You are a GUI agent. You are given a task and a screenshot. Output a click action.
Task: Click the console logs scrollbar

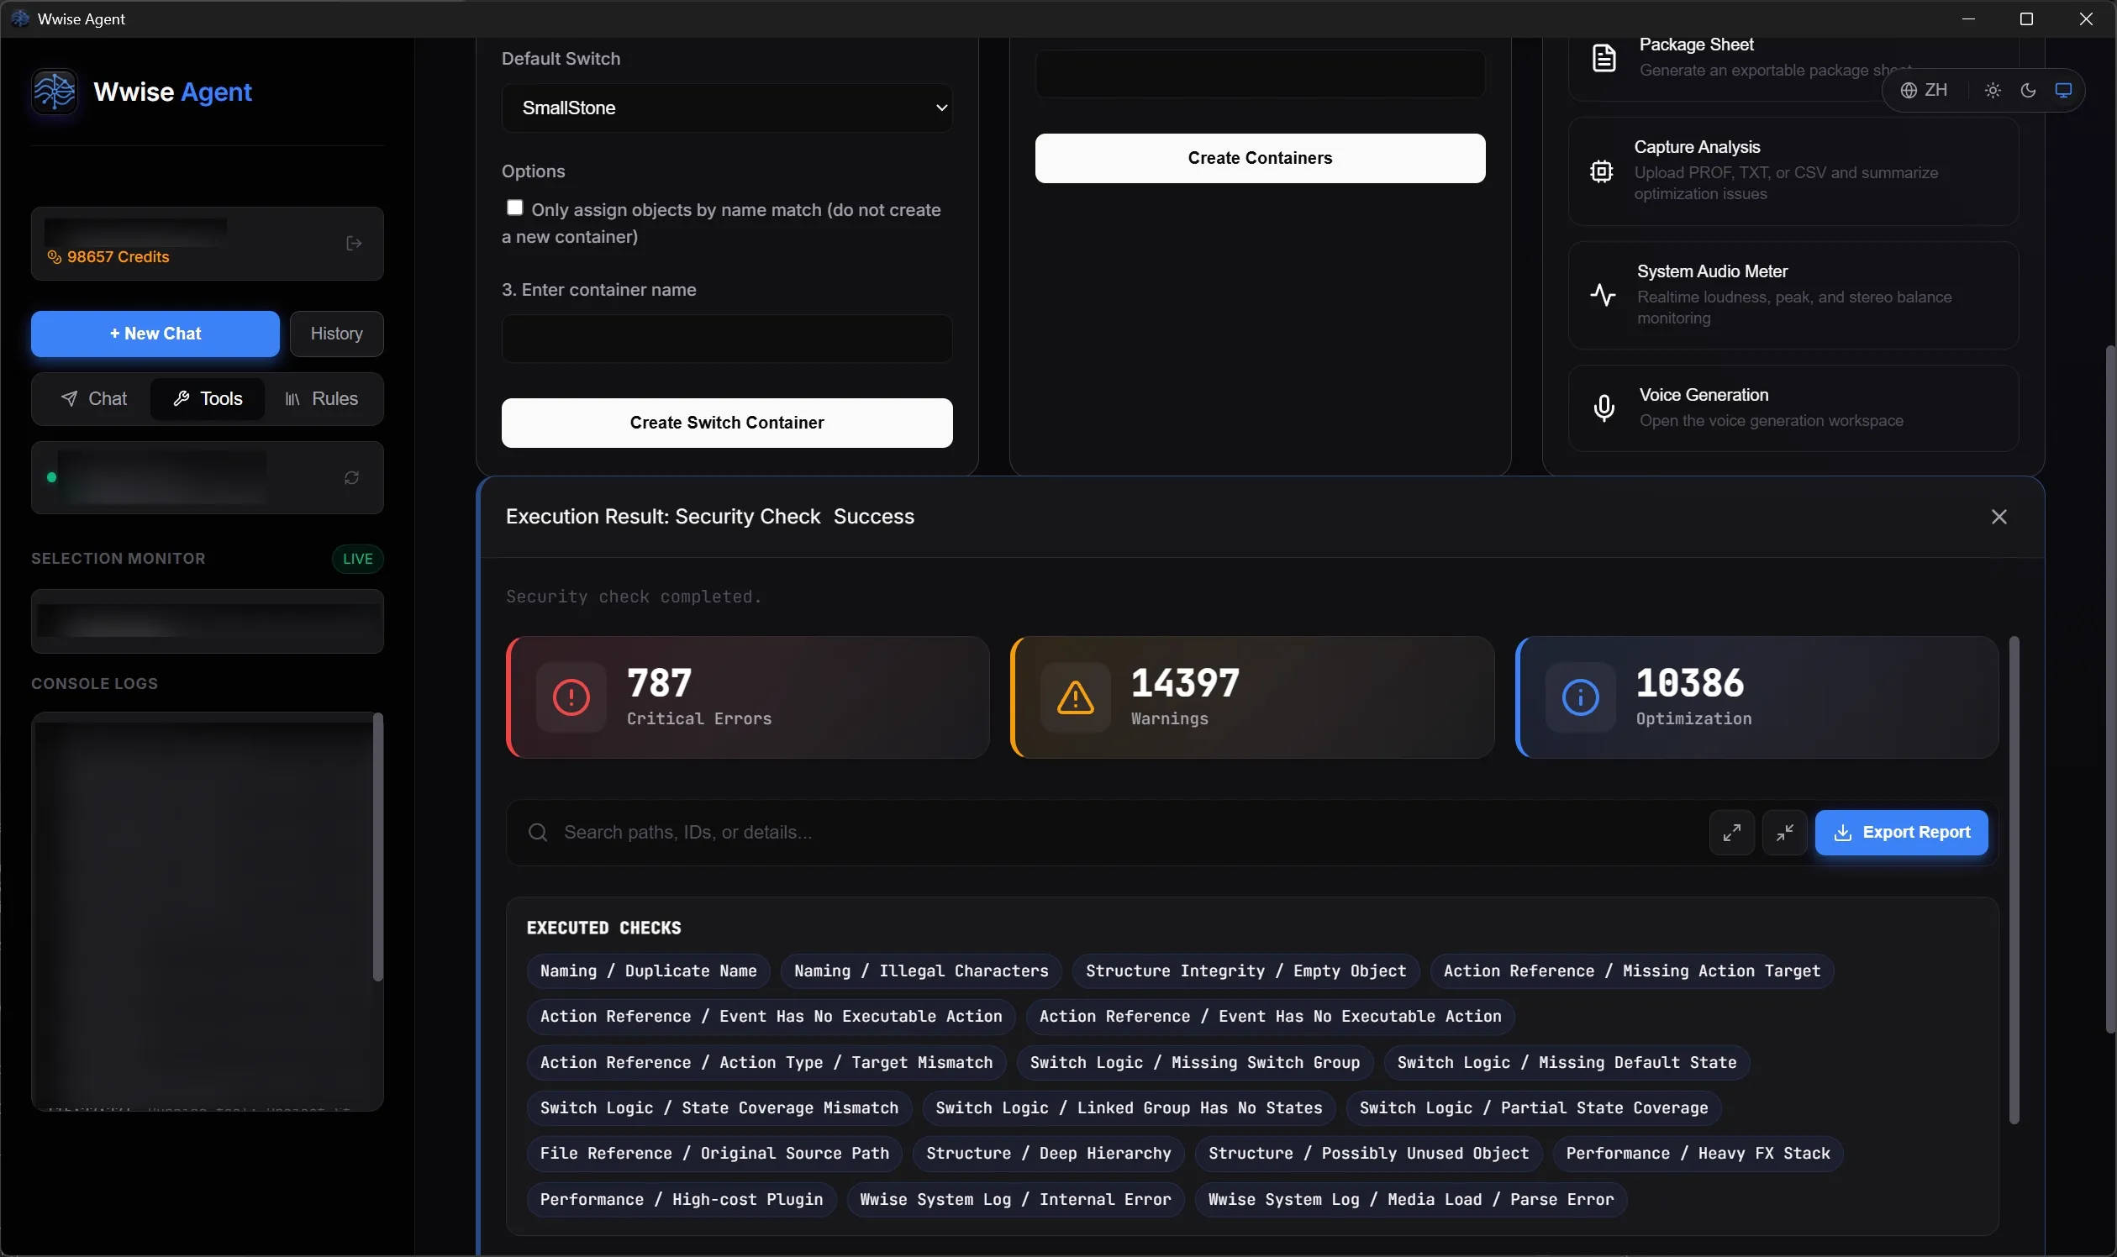pos(378,847)
